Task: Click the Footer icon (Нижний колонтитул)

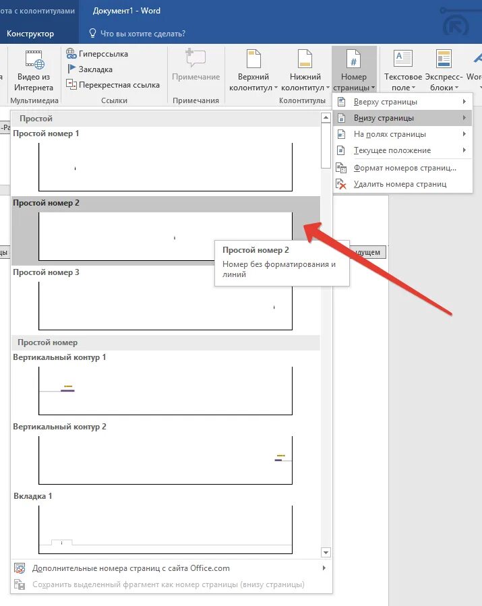Action: [305, 59]
